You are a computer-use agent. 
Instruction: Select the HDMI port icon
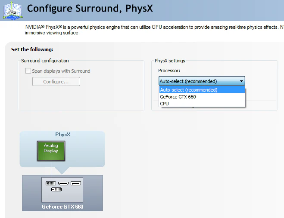[x=63, y=184]
